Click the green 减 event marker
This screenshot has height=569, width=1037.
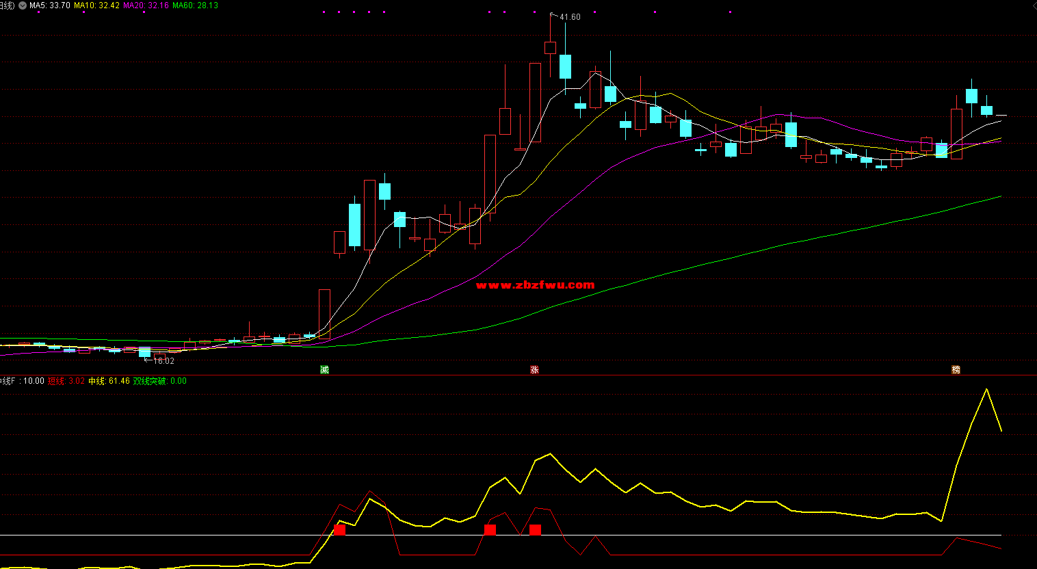pos(324,370)
